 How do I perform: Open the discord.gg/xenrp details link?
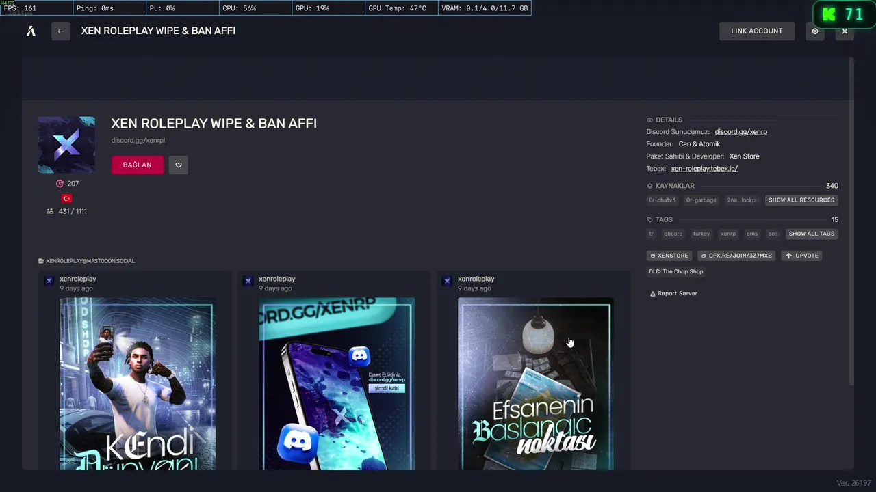point(741,132)
